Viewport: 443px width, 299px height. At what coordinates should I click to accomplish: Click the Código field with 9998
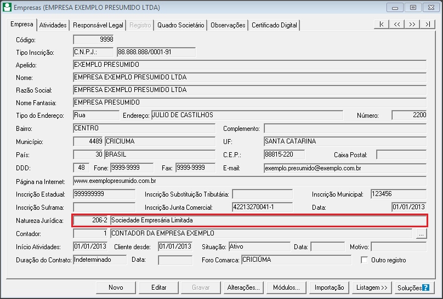(x=93, y=39)
